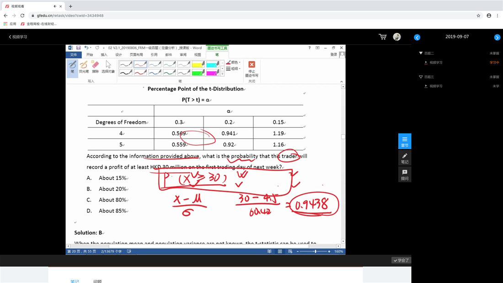Go back via 视频学习 header link
This screenshot has width=503, height=283.
pos(18,37)
